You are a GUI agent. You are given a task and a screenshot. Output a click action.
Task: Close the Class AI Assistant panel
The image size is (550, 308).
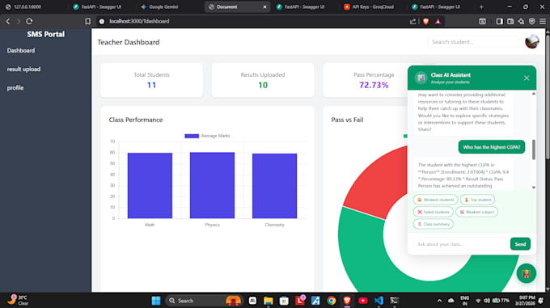[527, 78]
